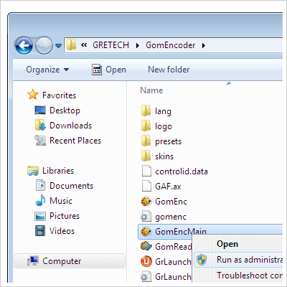Screen dimensions: 287x287
Task: Click the New folder button
Action: [x=169, y=70]
